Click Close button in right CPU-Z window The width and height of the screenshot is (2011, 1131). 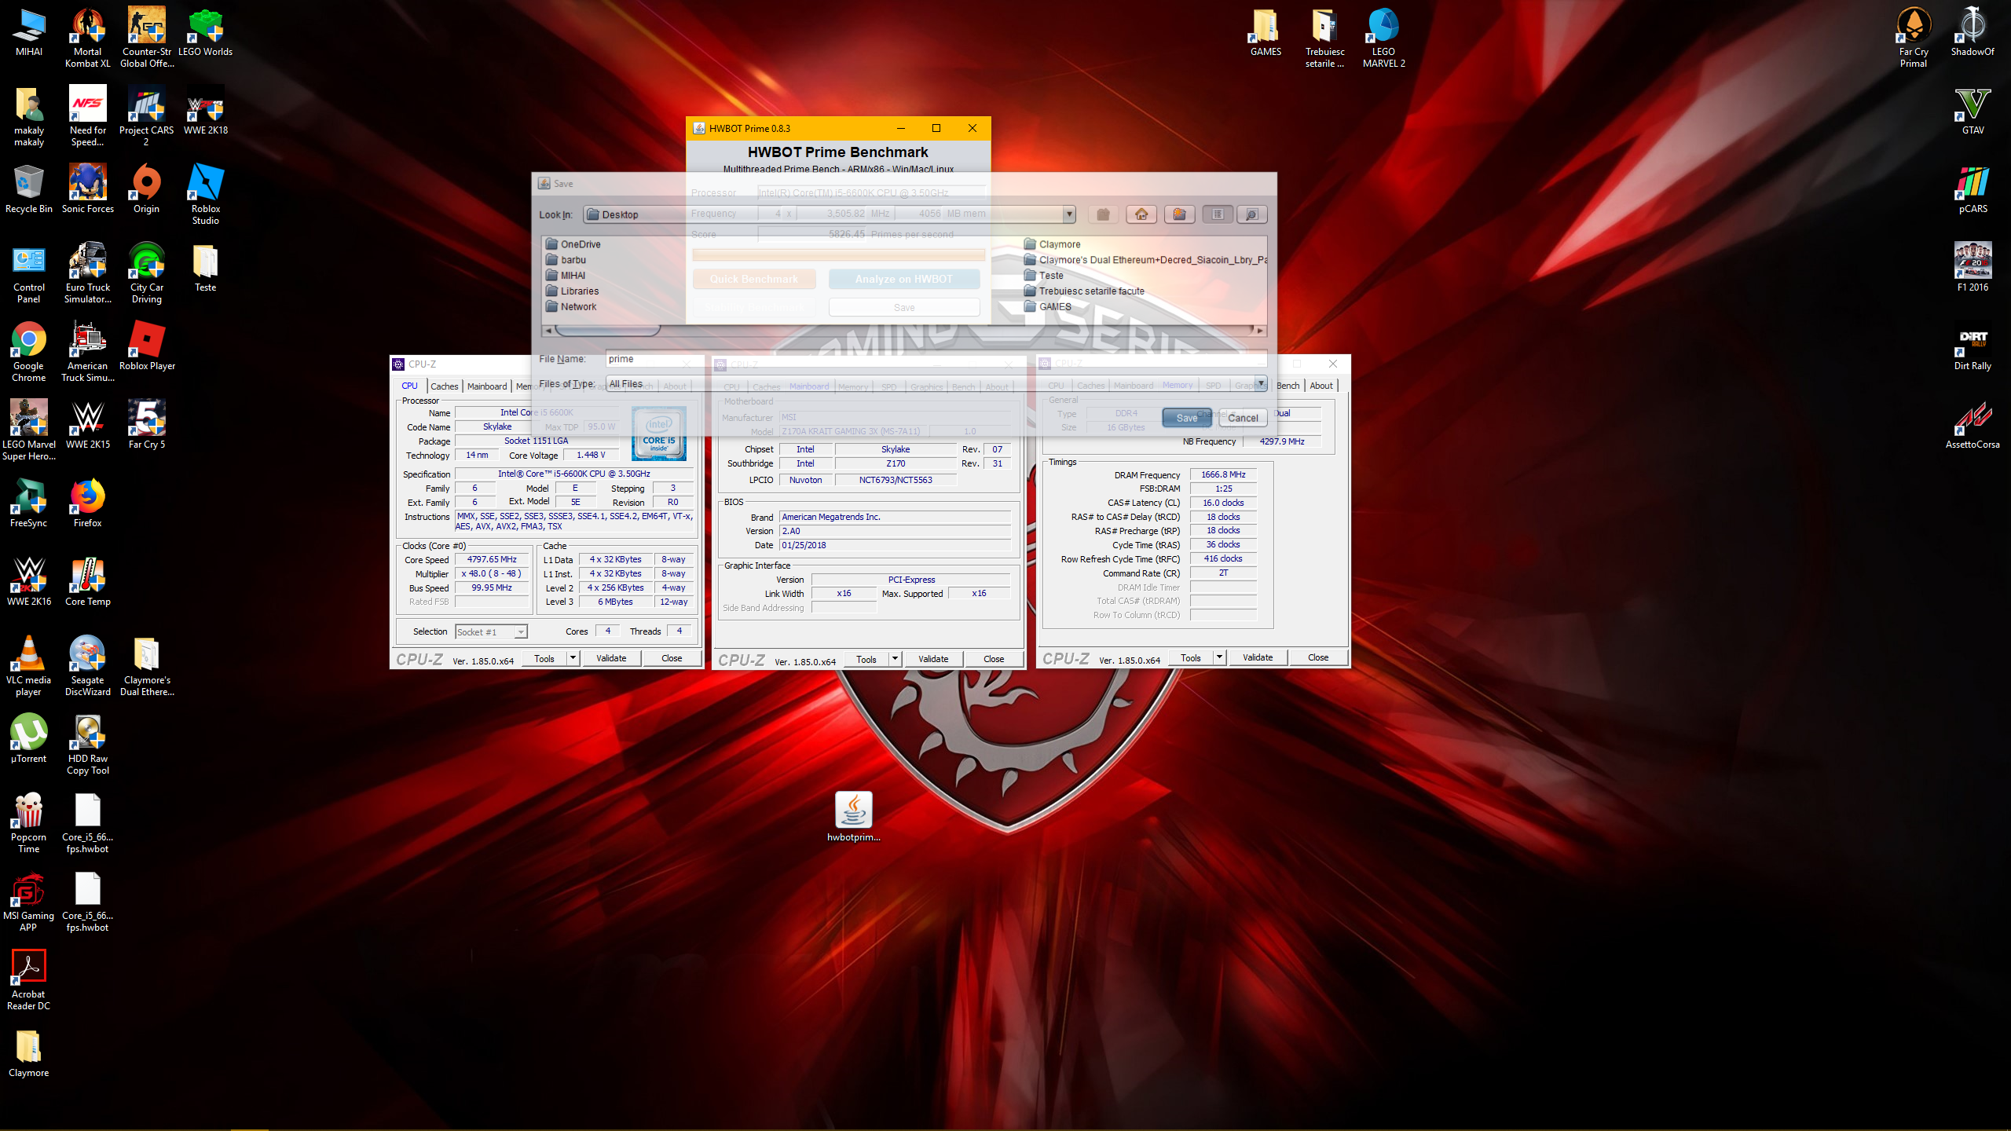(x=1318, y=657)
